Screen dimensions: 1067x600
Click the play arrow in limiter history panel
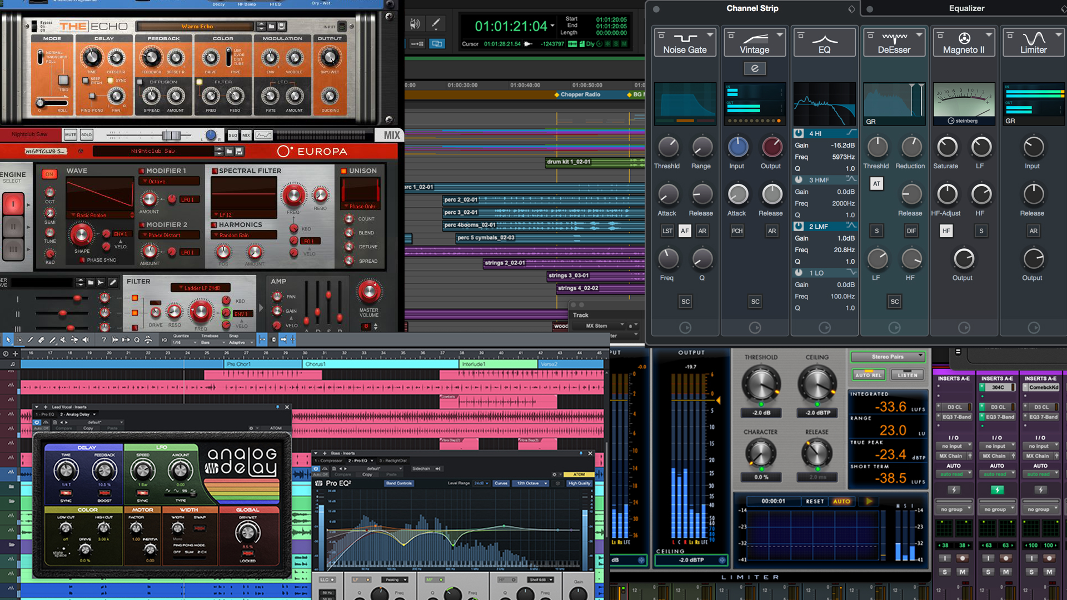[869, 501]
